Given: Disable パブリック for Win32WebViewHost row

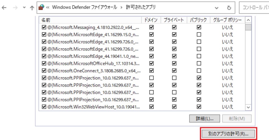Looking at the screenshot, I should pos(199,107).
